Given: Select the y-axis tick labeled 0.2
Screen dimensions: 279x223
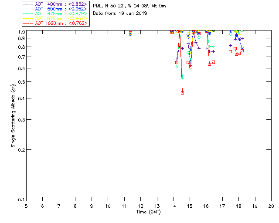Looking at the screenshot, I should [x=20, y=149].
